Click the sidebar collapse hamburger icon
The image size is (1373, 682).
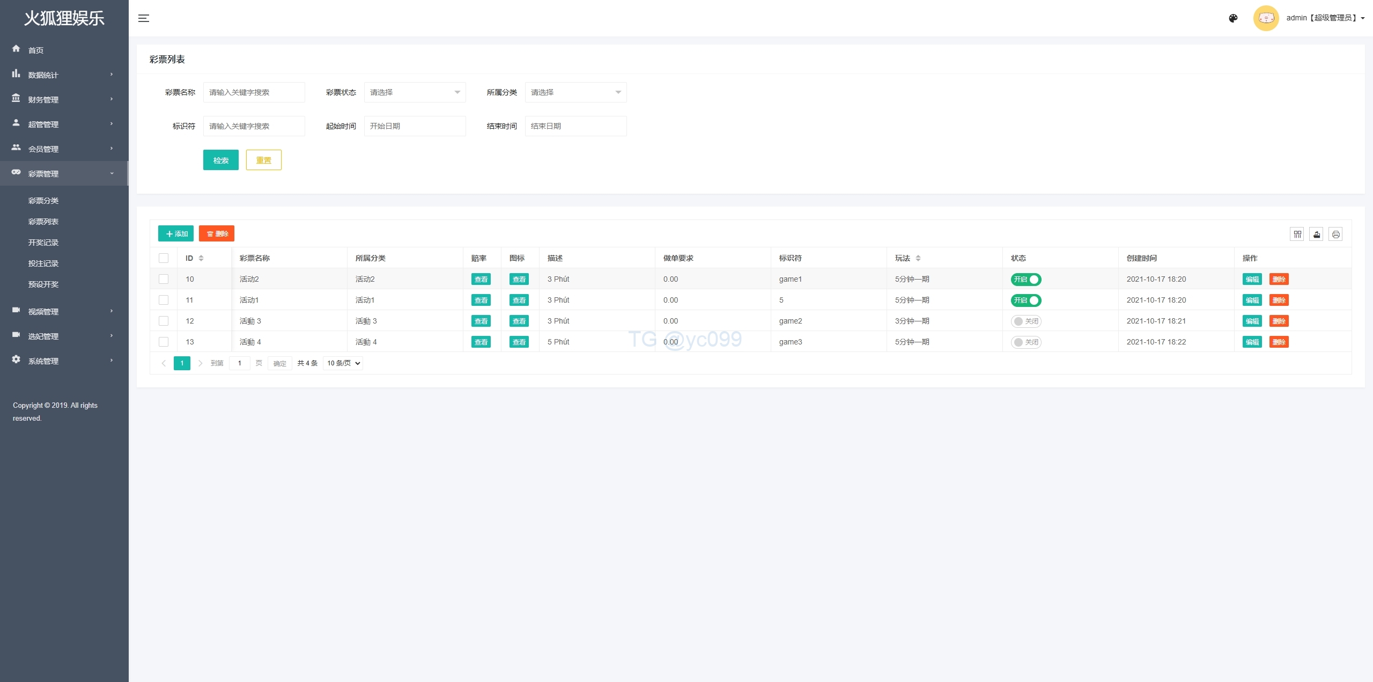click(x=143, y=18)
